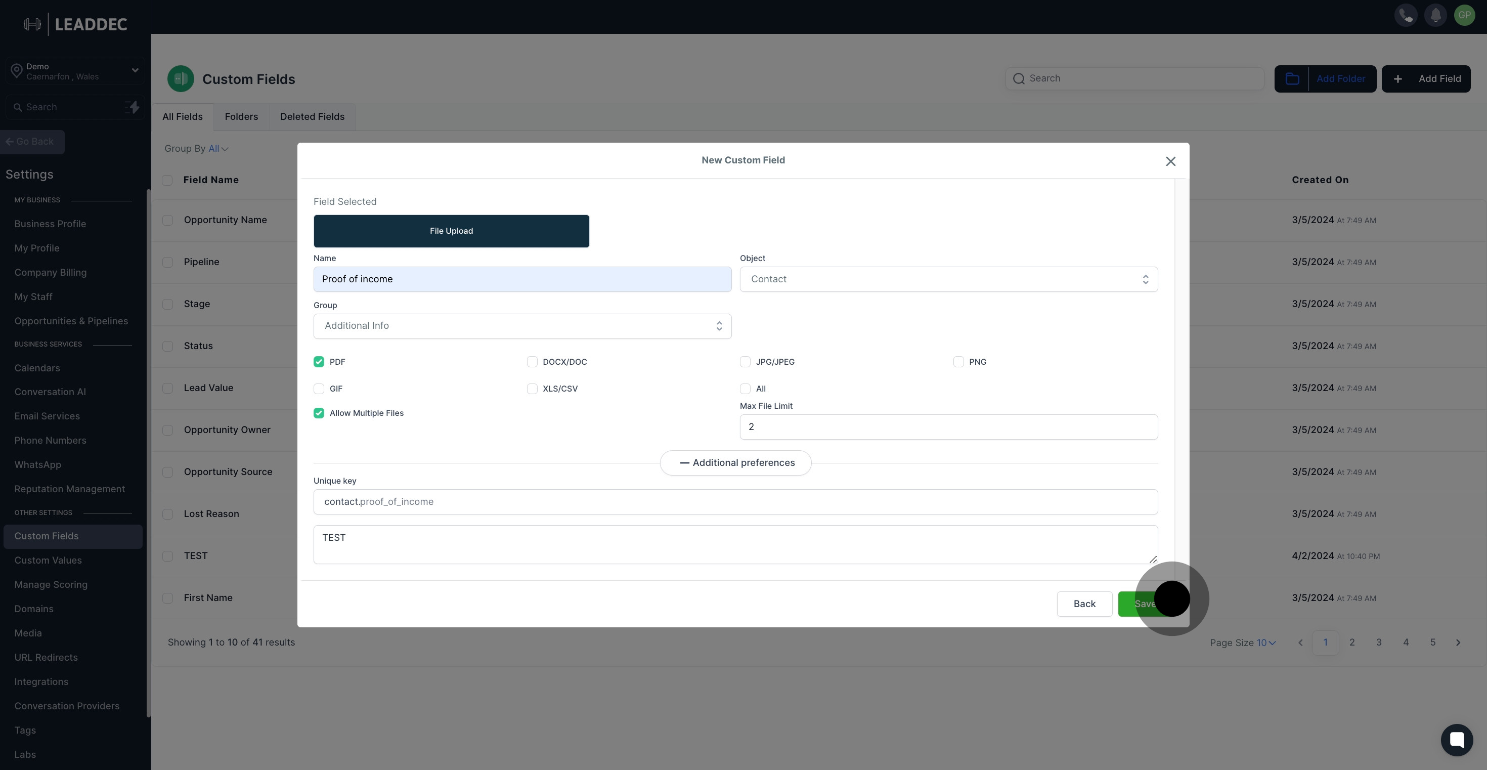Disable Allow Multiple Files checkbox
1487x770 pixels.
click(319, 413)
